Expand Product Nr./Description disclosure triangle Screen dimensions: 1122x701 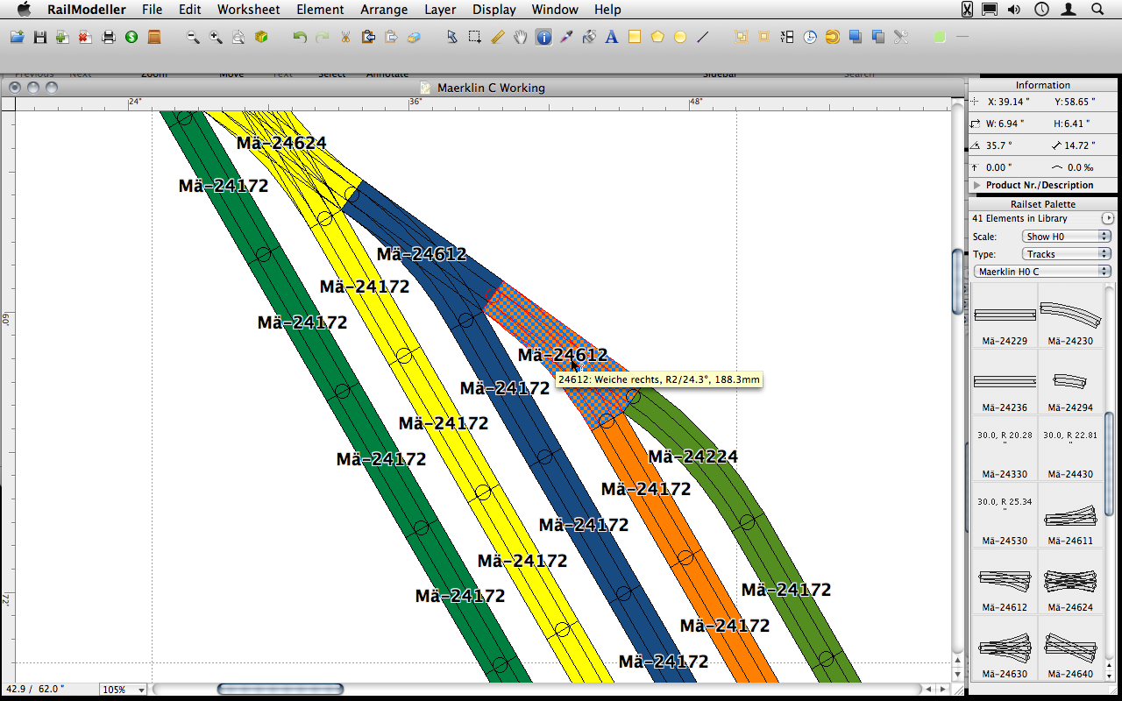977,185
